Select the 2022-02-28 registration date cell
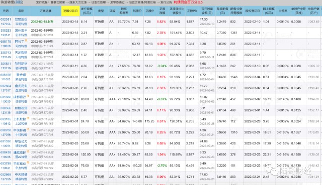Image resolution: width=322 pixels, height=185 pixels. pos(253,121)
